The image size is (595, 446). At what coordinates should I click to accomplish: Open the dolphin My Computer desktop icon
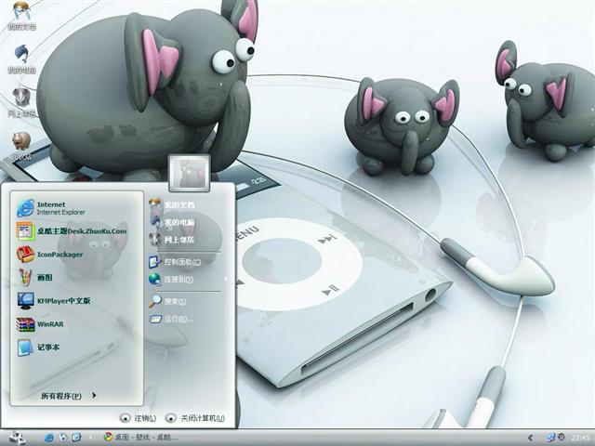click(21, 59)
